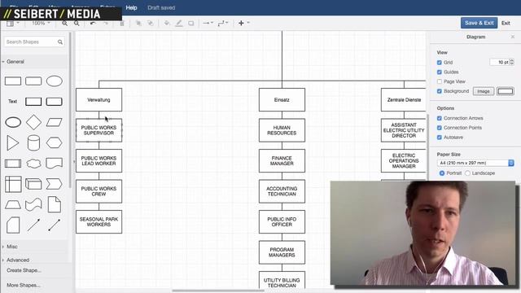521x293 pixels.
Task: Toggle the shadow toolbar icon
Action: (x=191, y=24)
